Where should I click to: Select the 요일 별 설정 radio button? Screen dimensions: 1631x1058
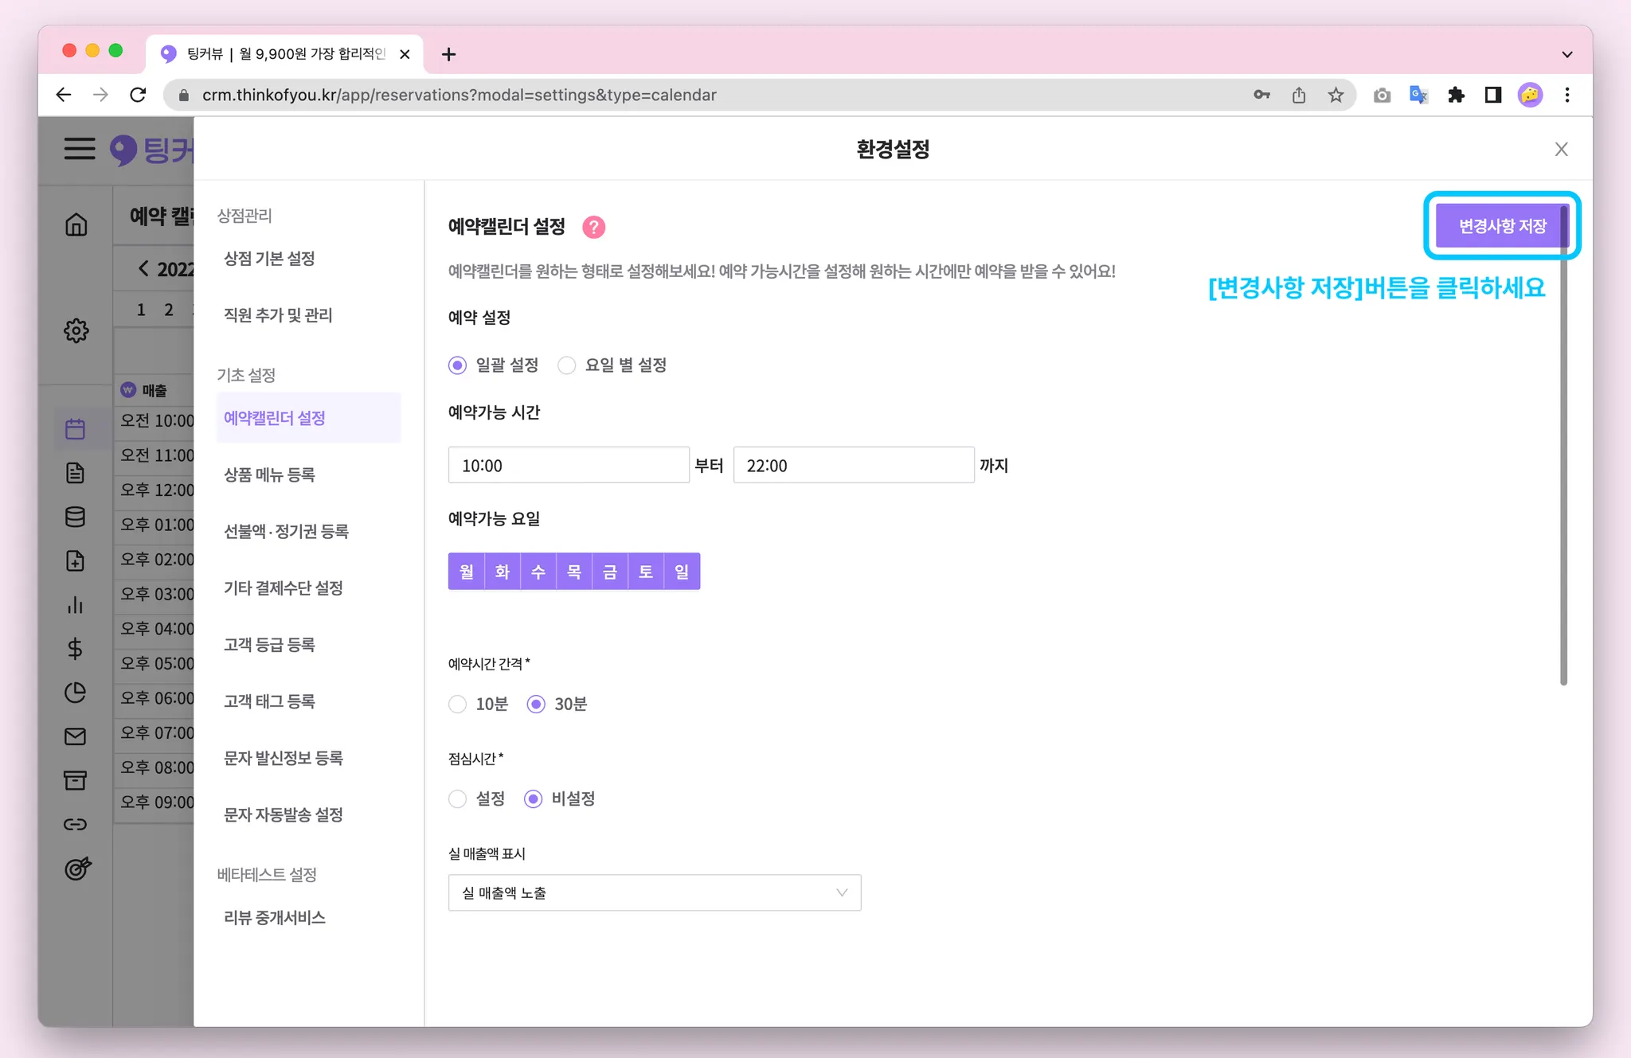567,365
